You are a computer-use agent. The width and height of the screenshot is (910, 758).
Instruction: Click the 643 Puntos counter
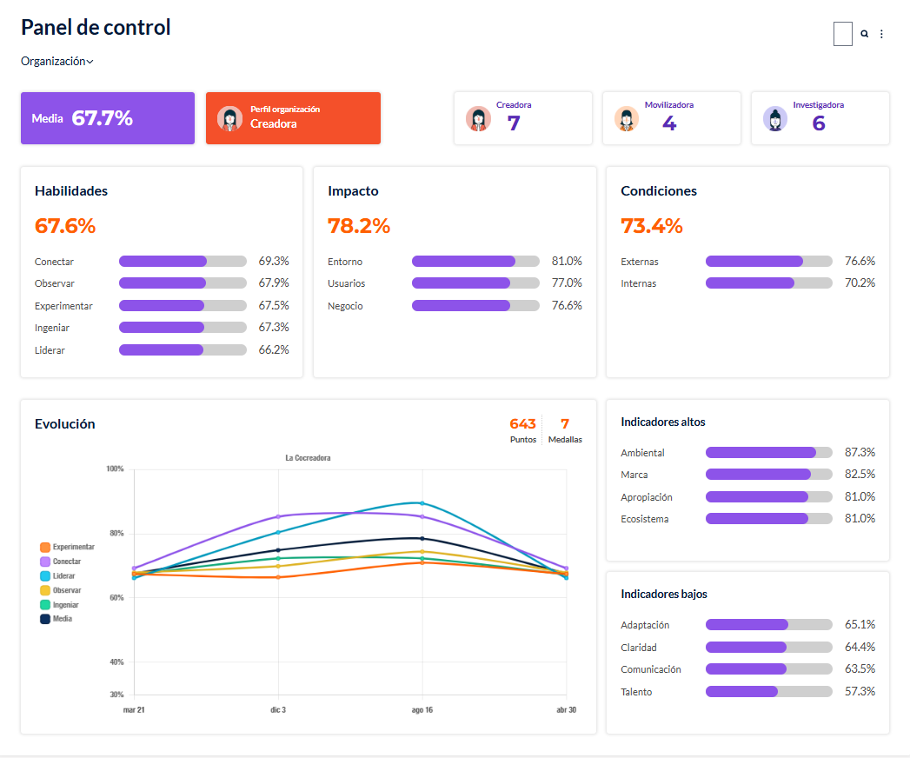[x=523, y=430]
